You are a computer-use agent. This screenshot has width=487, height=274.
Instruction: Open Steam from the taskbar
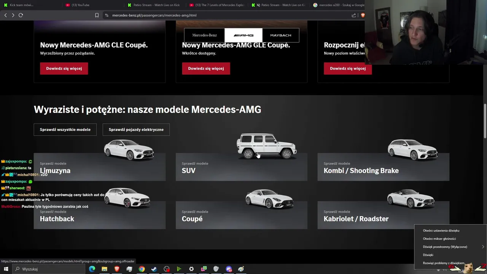[154, 269]
